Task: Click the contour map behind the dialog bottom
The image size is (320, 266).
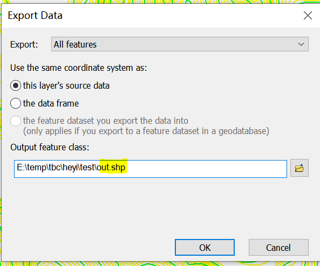Action: (x=160, y=264)
